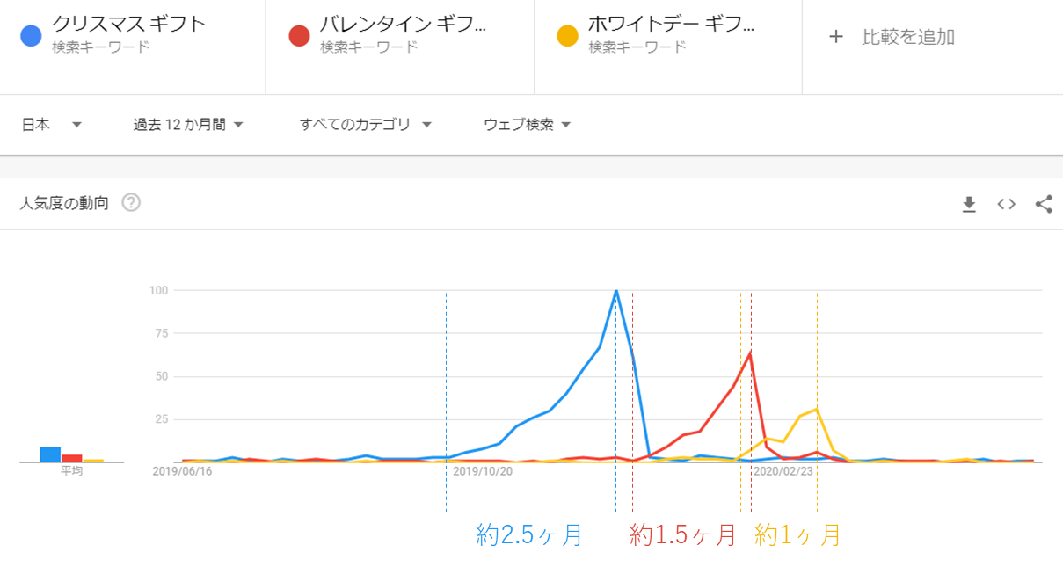1063x567 pixels.
Task: Expand the 過去 12 か月間 period dropdown
Action: 188,125
